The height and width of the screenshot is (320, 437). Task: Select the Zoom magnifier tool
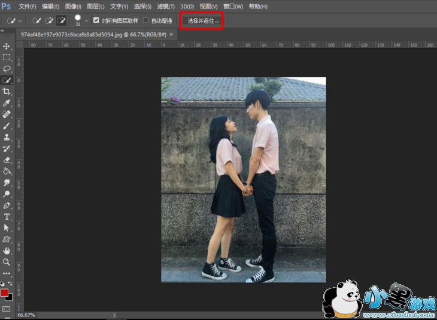coord(7,261)
